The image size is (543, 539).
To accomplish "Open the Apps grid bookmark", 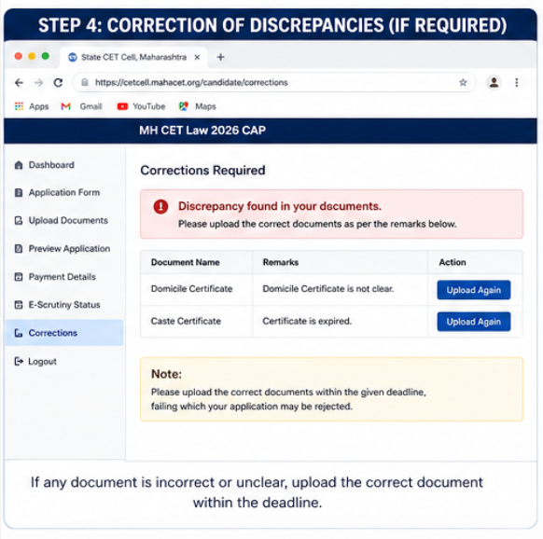I will pyautogui.click(x=32, y=106).
